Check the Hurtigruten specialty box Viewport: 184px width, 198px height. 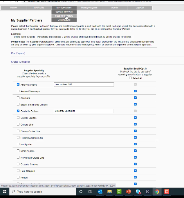point(18,144)
